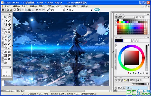151x96 pixels.
Task: Open color set panel menu triangle
Action: [116, 14]
